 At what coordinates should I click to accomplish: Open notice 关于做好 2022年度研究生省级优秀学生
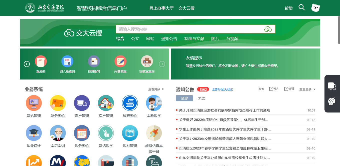click(x=224, y=120)
